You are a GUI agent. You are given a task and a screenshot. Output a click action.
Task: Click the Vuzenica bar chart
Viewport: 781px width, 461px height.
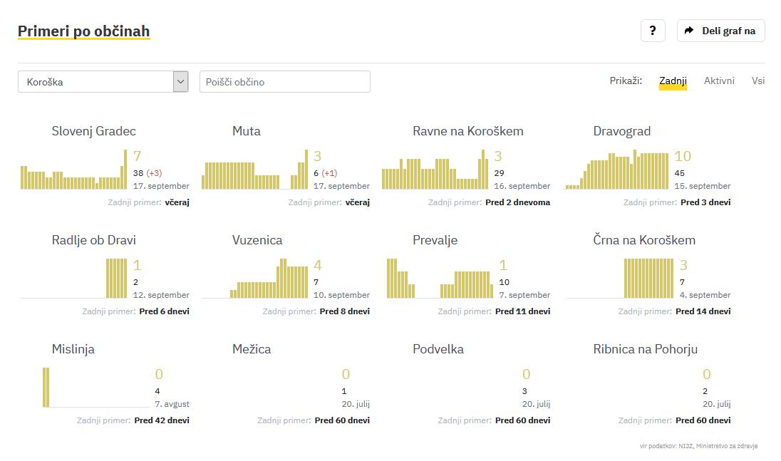254,279
